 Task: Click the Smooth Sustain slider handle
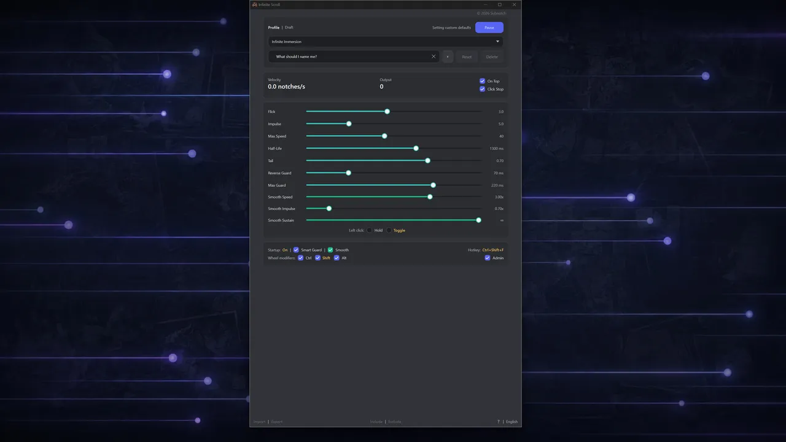tap(478, 220)
